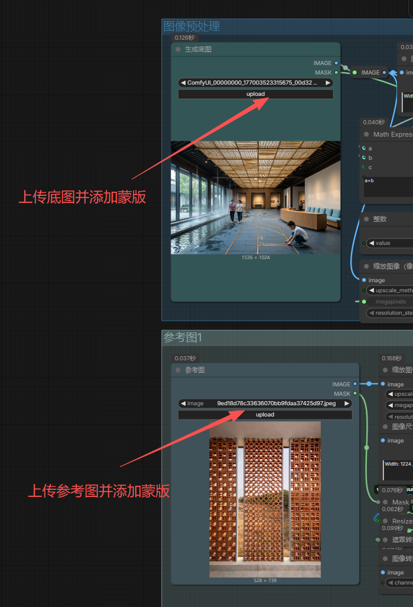Image resolution: width=413 pixels, height=607 pixels.
Task: Click 参考图 node title bar
Action: [x=265, y=370]
